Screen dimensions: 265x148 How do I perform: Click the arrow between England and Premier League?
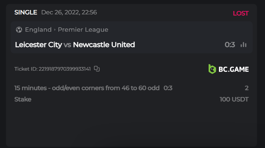pos(55,30)
